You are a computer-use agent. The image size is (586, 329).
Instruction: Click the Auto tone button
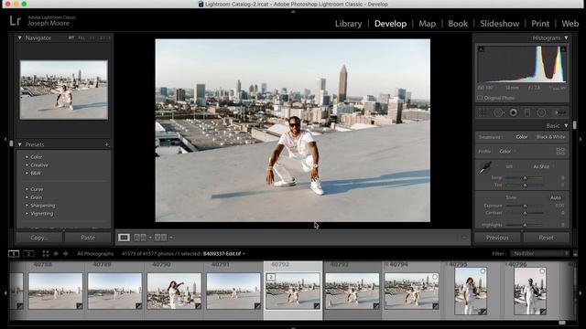pyautogui.click(x=556, y=197)
